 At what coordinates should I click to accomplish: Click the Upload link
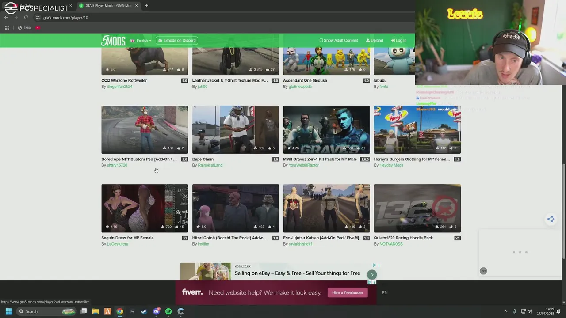click(x=375, y=41)
